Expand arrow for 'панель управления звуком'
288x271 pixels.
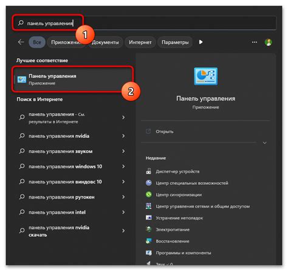point(123,151)
